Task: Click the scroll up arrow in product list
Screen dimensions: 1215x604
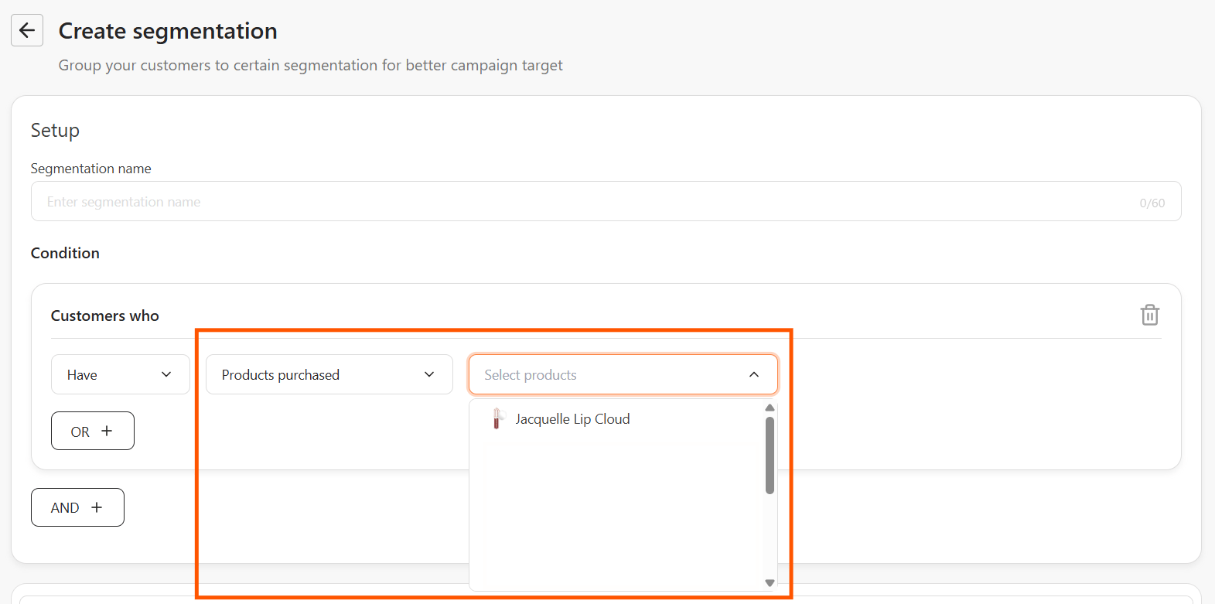Action: 770,408
